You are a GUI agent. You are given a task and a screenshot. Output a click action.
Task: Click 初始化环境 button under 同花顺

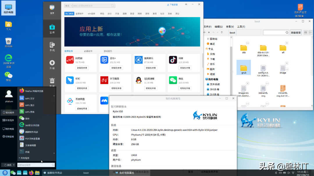tap(82, 68)
